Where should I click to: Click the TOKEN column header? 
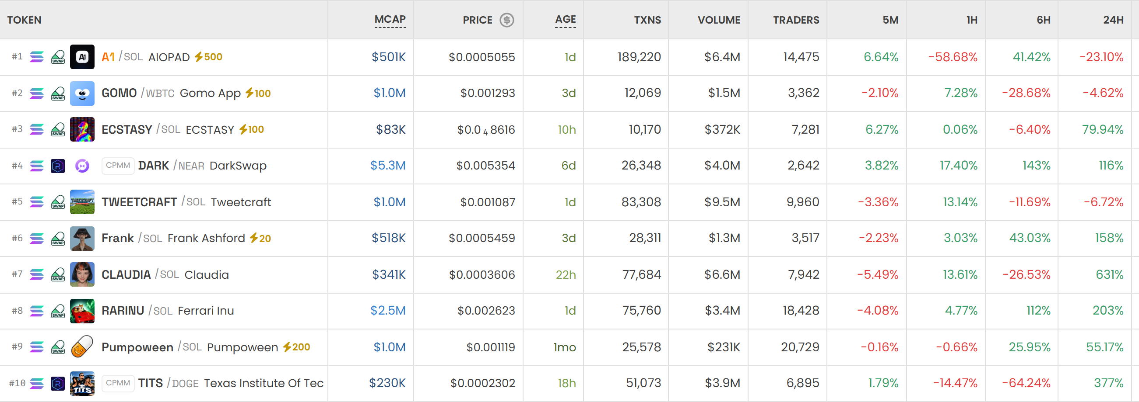[x=25, y=20]
